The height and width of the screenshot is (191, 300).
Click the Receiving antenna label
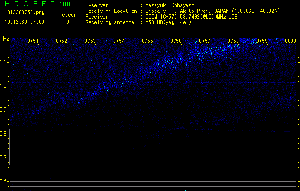110,22
